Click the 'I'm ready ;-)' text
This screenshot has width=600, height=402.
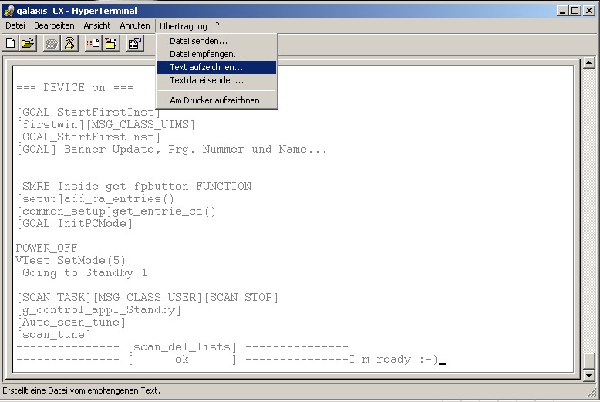coord(393,360)
